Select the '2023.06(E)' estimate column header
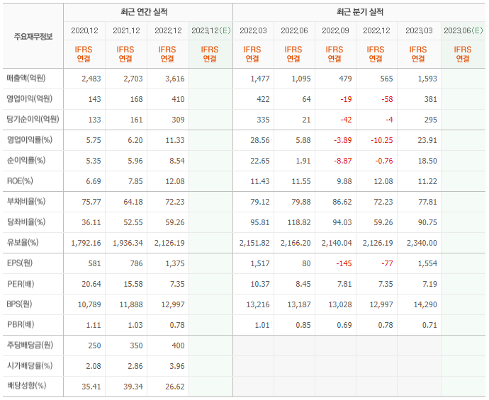Screen dimensions: 489x400 463,30
